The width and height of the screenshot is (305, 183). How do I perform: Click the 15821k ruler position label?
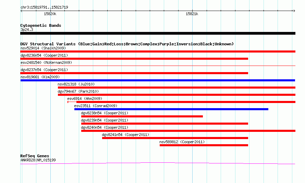pos(192,14)
